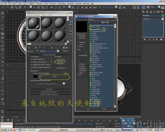Click Pick Material eyedropper beside Reflection
The width and height of the screenshot is (165, 132).
38,51
